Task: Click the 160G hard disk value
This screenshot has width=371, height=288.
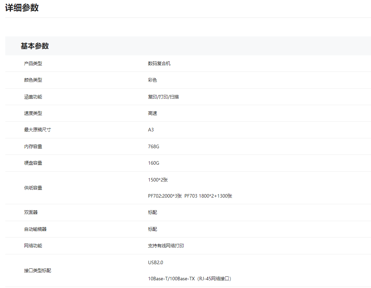Action: pos(154,163)
